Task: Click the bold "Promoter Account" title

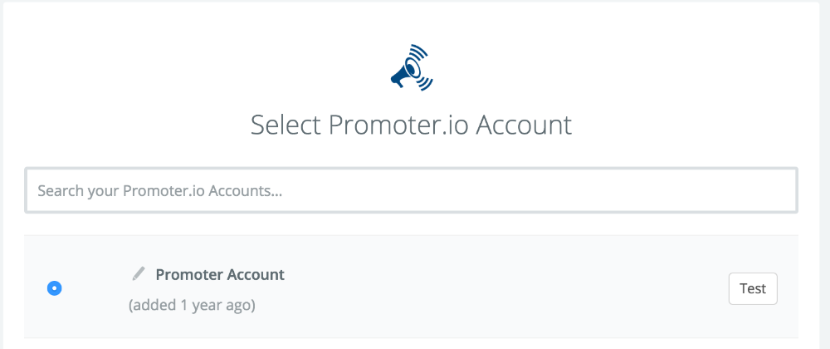Action: coord(220,274)
